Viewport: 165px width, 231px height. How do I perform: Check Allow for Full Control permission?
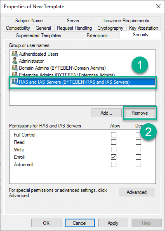pos(113,134)
